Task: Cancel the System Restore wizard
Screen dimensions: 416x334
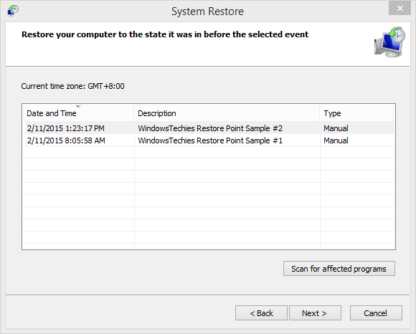Action: pos(376,313)
